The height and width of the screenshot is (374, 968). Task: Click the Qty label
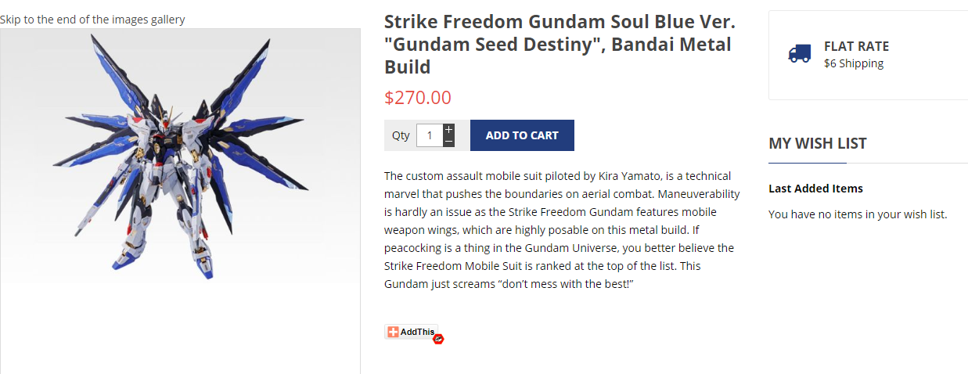pos(401,135)
